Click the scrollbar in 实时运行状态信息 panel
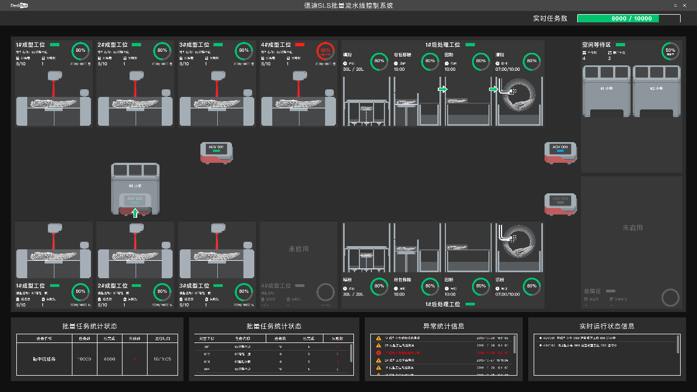Viewport: 697px width, 392px height. [x=678, y=345]
